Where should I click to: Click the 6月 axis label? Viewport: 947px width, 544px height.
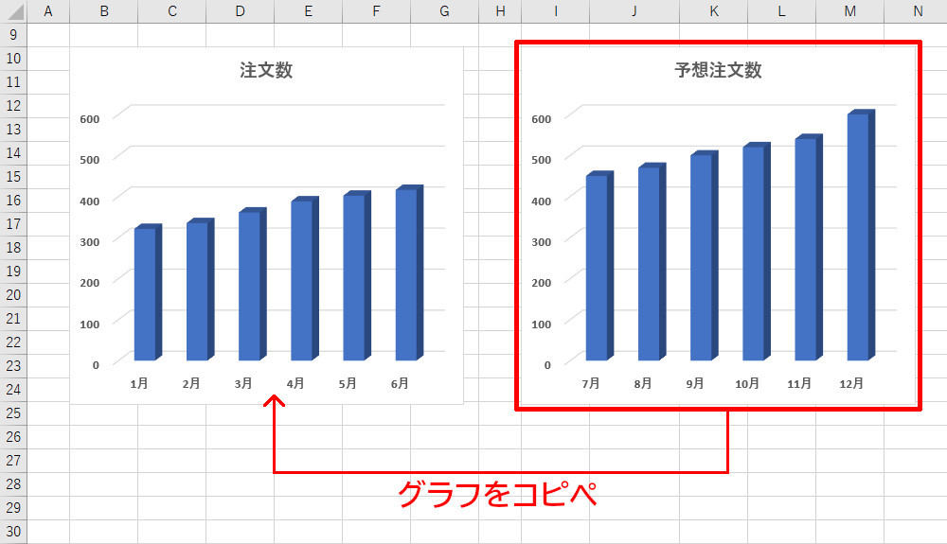[x=400, y=383]
